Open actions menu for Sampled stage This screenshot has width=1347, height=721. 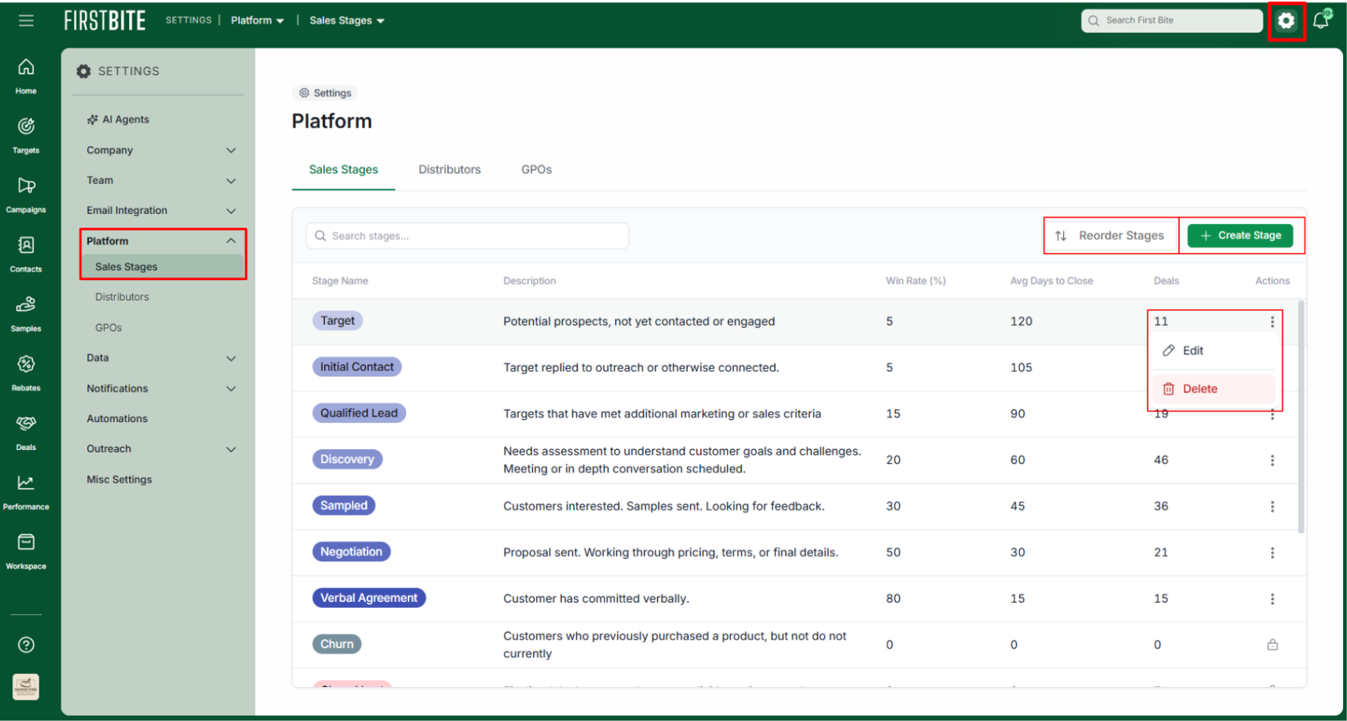point(1273,507)
